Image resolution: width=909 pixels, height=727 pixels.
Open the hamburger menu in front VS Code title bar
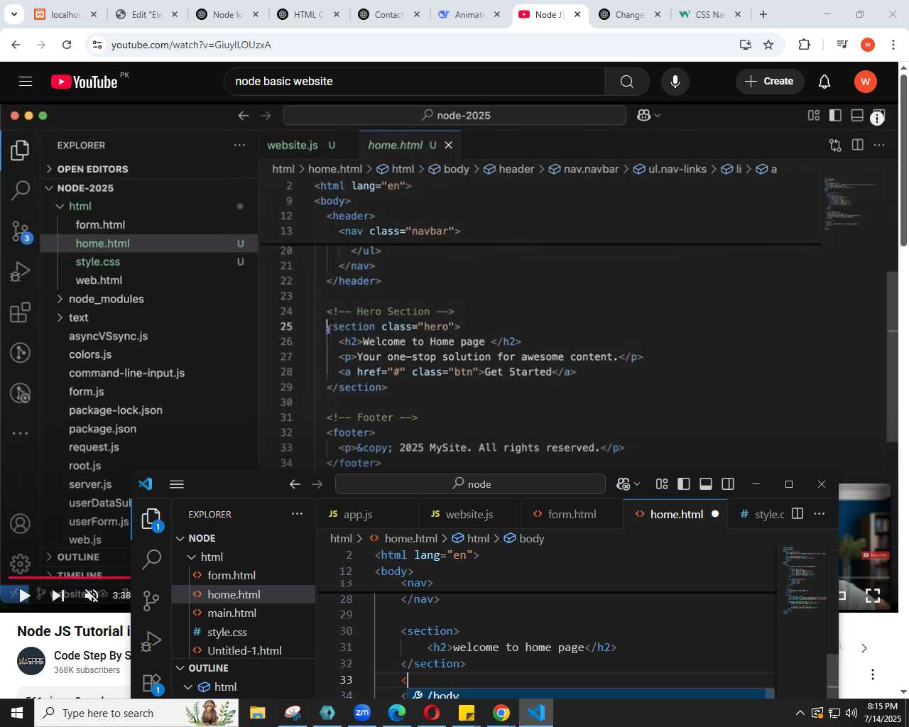pyautogui.click(x=177, y=484)
